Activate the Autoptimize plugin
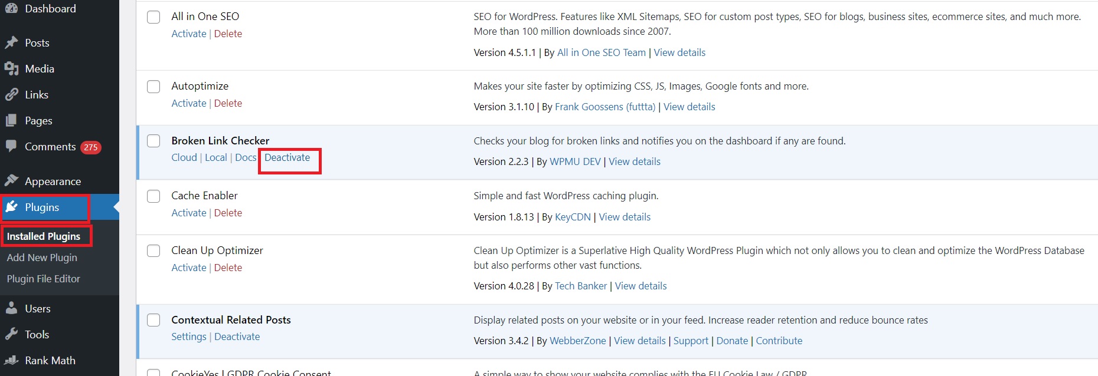Image resolution: width=1098 pixels, height=376 pixels. [x=189, y=103]
